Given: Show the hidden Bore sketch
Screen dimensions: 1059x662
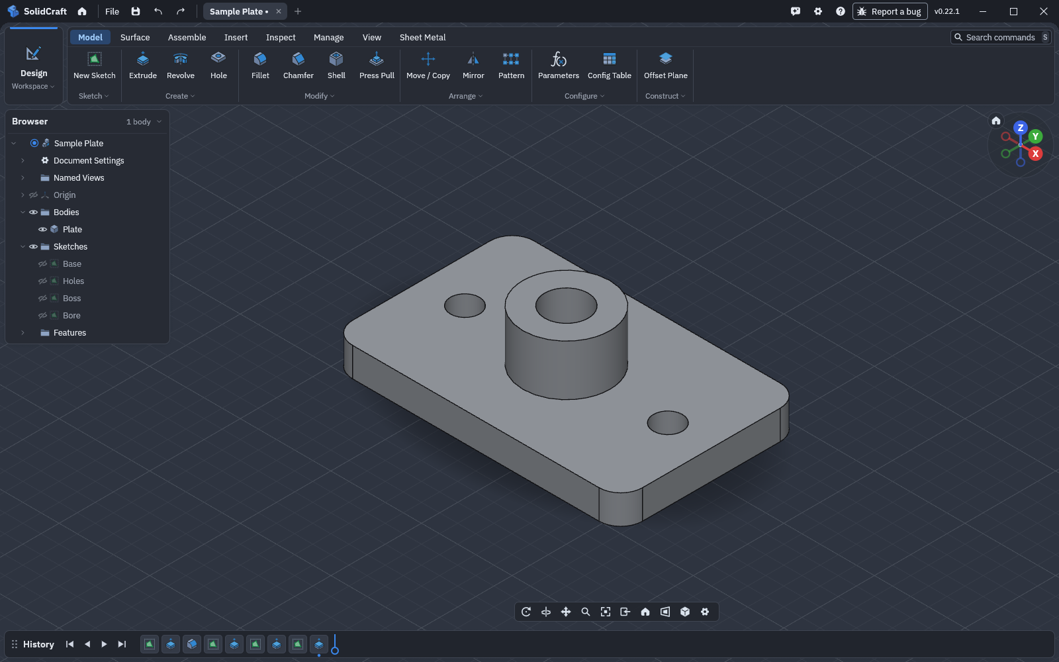Looking at the screenshot, I should (42, 316).
